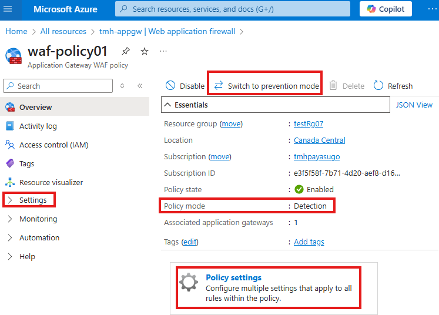The image size is (439, 315).
Task: Open Canada Central location link
Action: coord(319,140)
